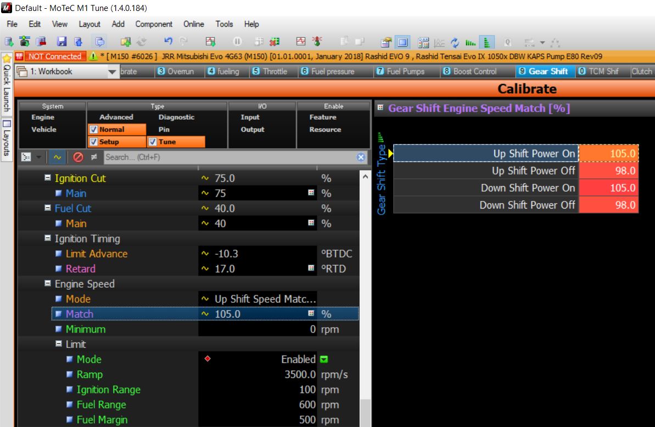Click the yellow warning triangle in status bar
The image size is (655, 427).
[x=93, y=56]
